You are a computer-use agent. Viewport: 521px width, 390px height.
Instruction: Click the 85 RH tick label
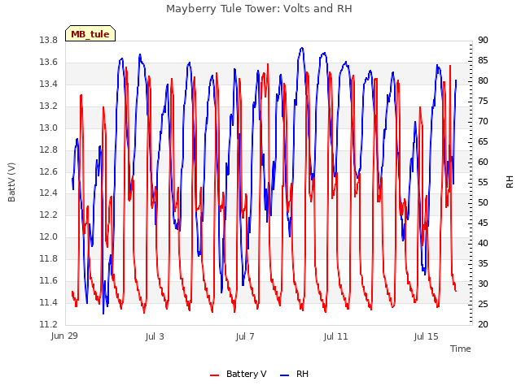[483, 61]
